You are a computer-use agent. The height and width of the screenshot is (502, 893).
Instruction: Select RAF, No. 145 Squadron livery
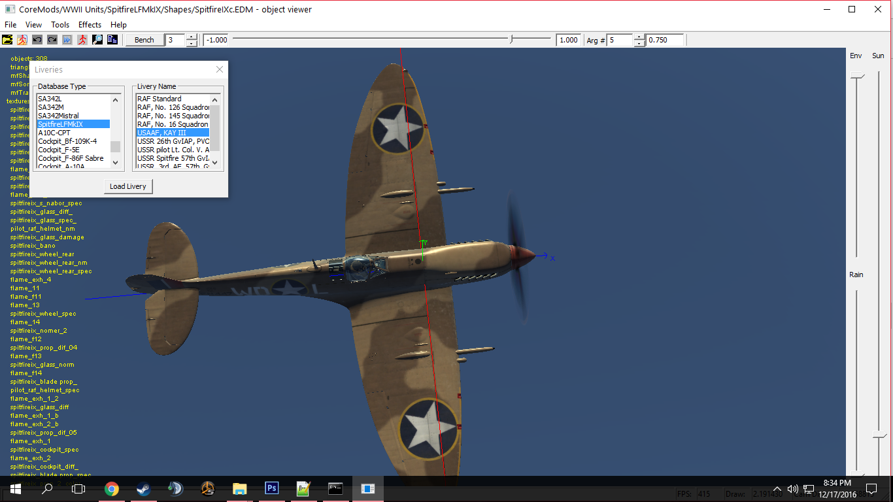pos(173,116)
